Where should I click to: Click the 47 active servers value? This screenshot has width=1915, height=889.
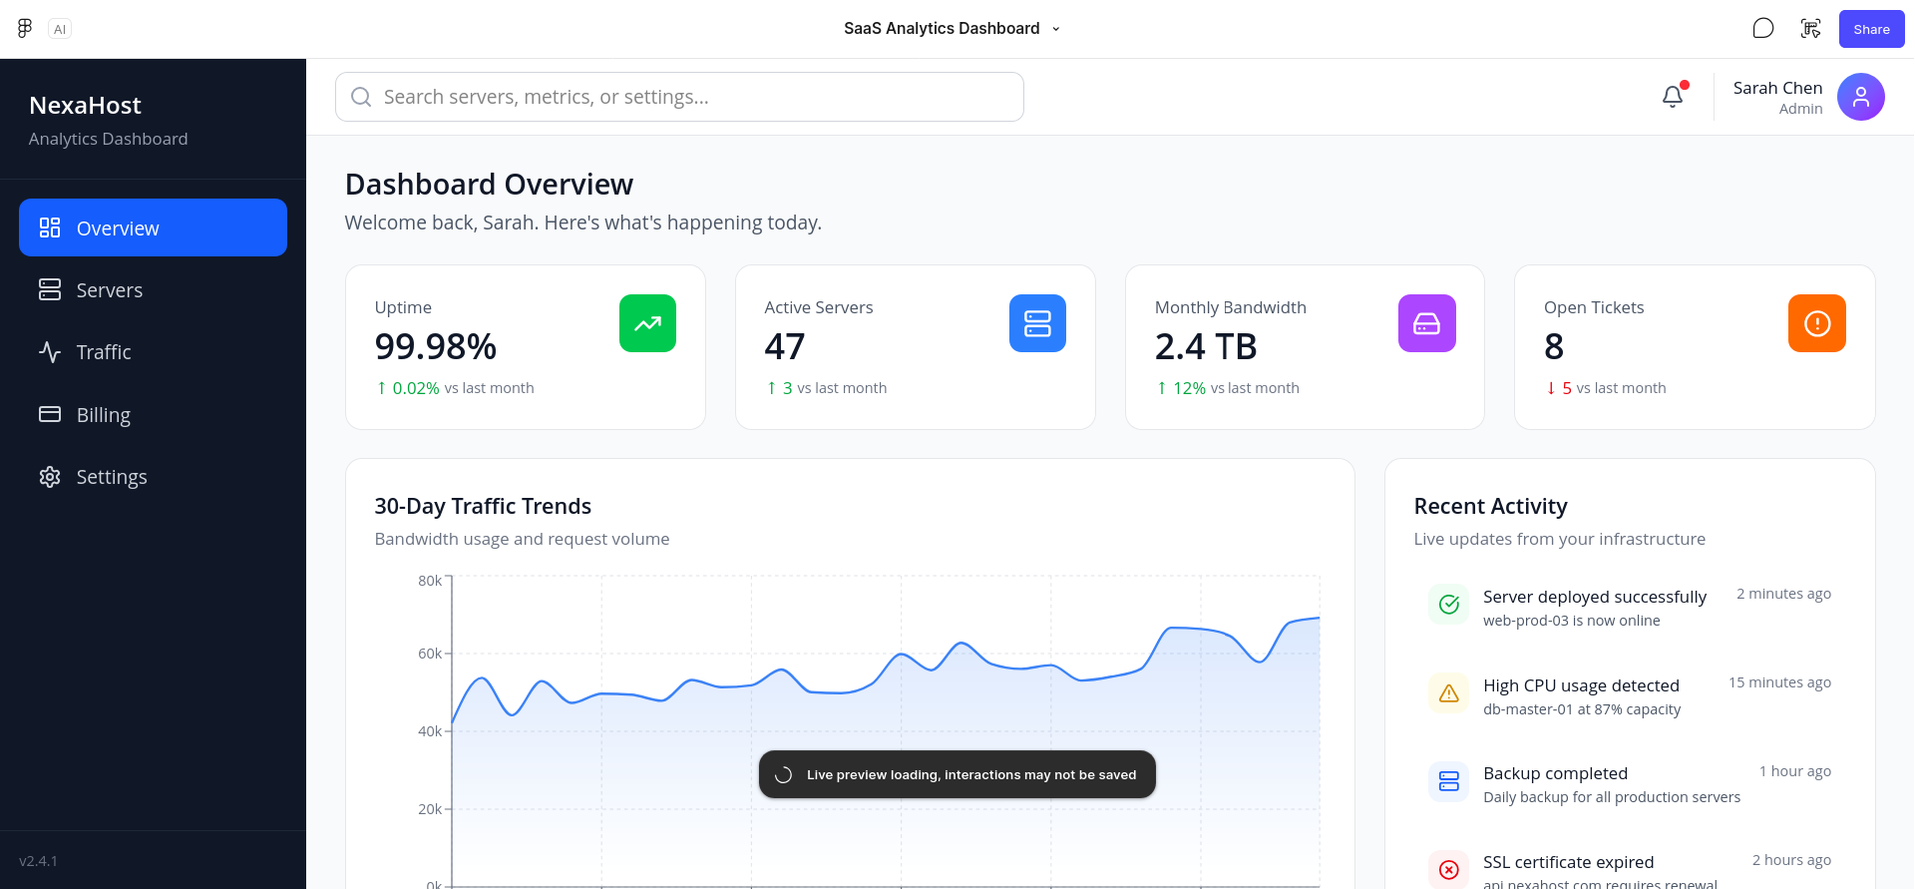pos(785,346)
